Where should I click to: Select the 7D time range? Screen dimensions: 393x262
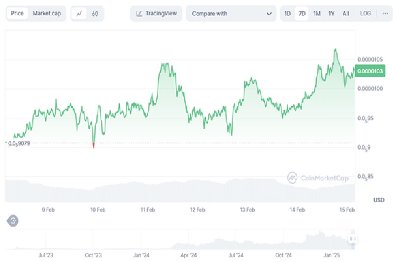point(302,14)
